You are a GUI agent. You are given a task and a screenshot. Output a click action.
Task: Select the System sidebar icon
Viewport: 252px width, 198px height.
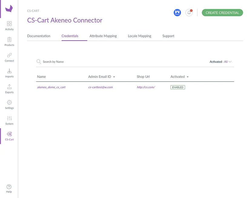(x=9, y=120)
